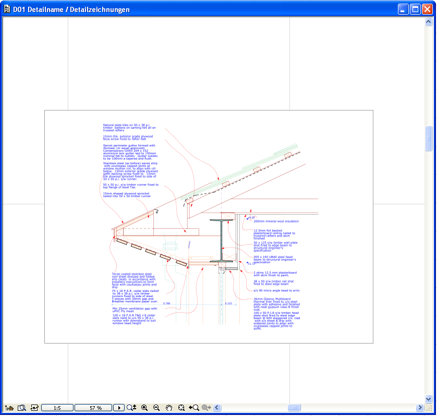Click the horizontal scrollbar thumb
Screen dimensions: 437x416
(x=295, y=408)
